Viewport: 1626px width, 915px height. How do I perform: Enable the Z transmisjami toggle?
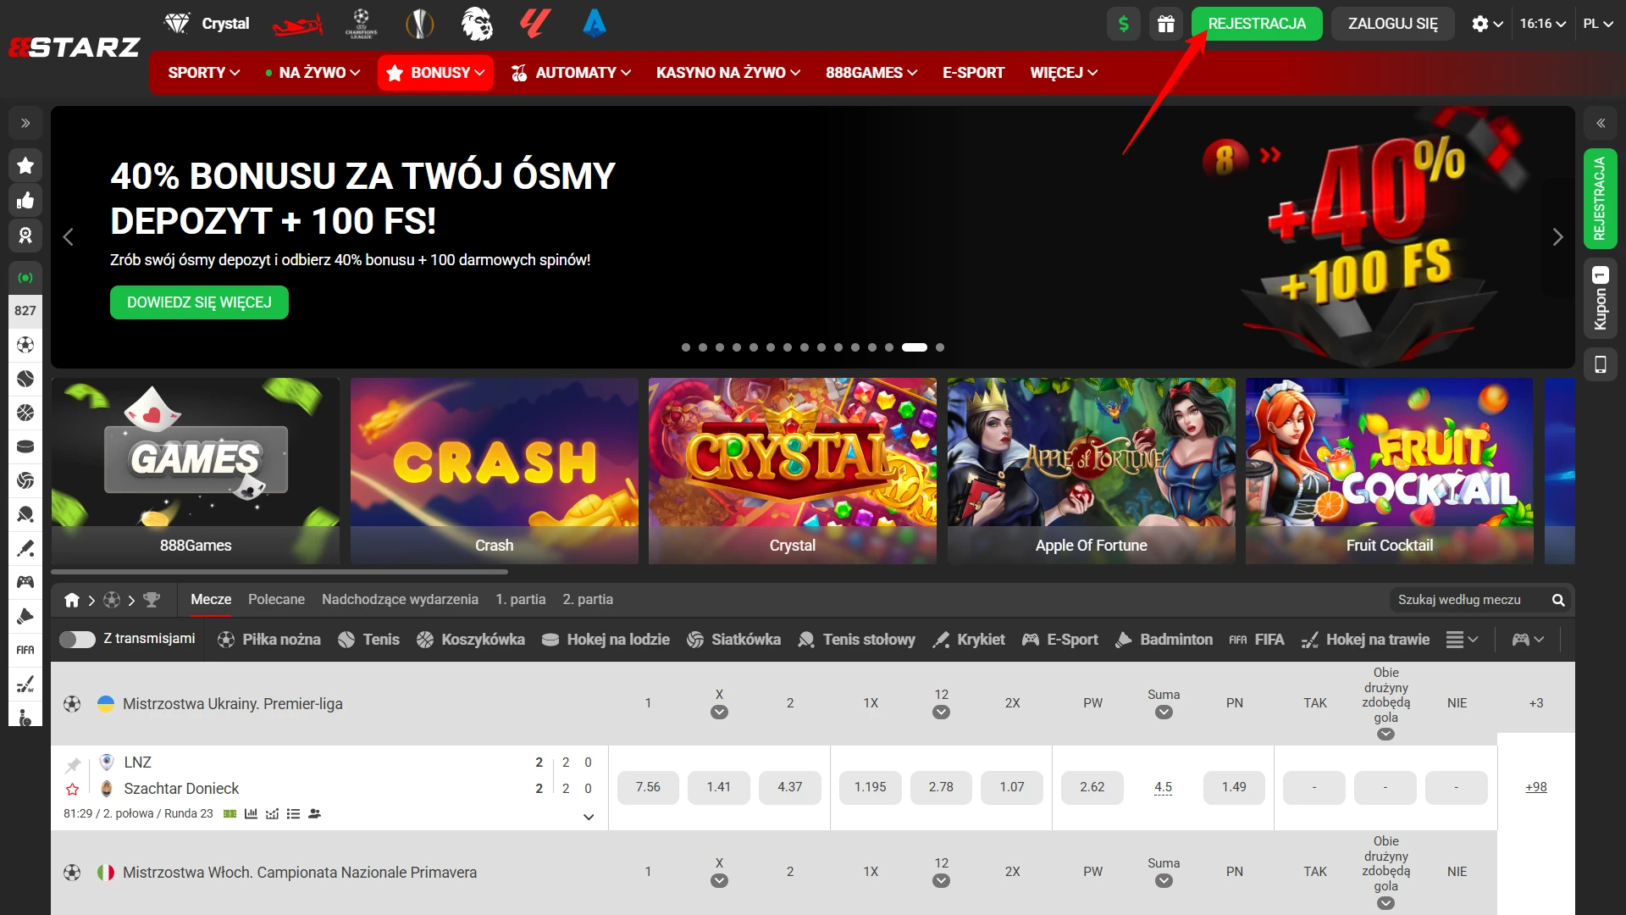(79, 640)
